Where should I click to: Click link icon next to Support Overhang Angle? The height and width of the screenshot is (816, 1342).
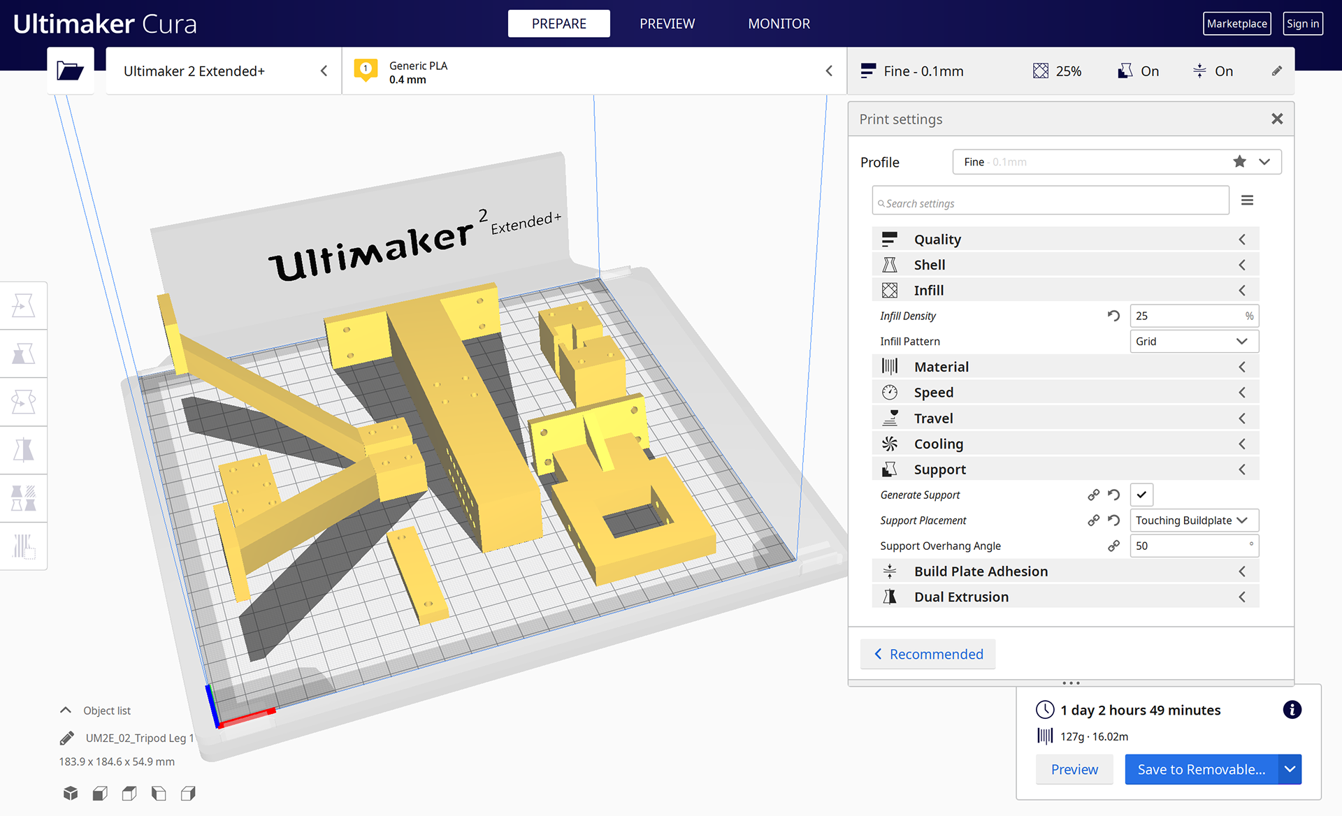pos(1113,546)
